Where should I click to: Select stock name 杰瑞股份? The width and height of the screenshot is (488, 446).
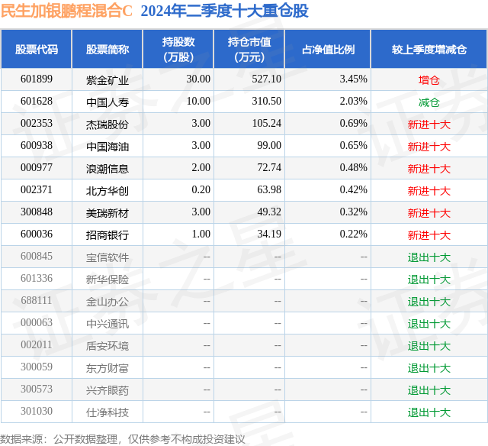point(108,124)
